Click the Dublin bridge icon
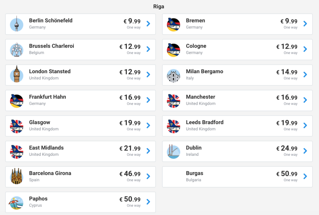The width and height of the screenshot is (319, 215). pyautogui.click(x=174, y=151)
